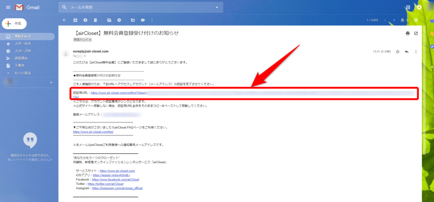The image size is (434, 202).
Task: Open the toolbar more-options menu
Action: coord(151,20)
